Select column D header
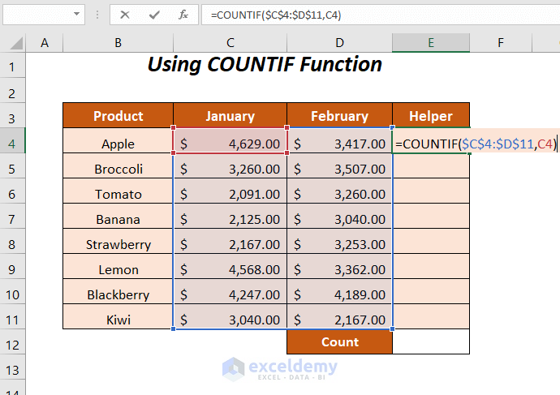560x395 pixels. (339, 42)
